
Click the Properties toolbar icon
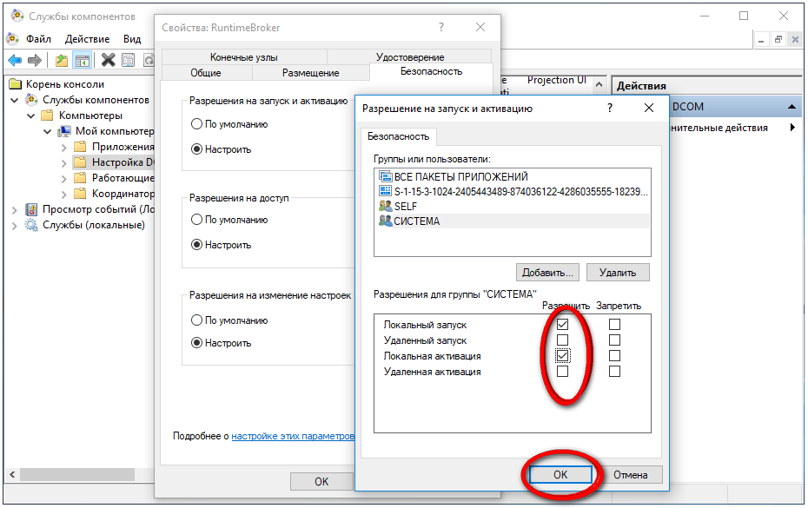(x=128, y=60)
